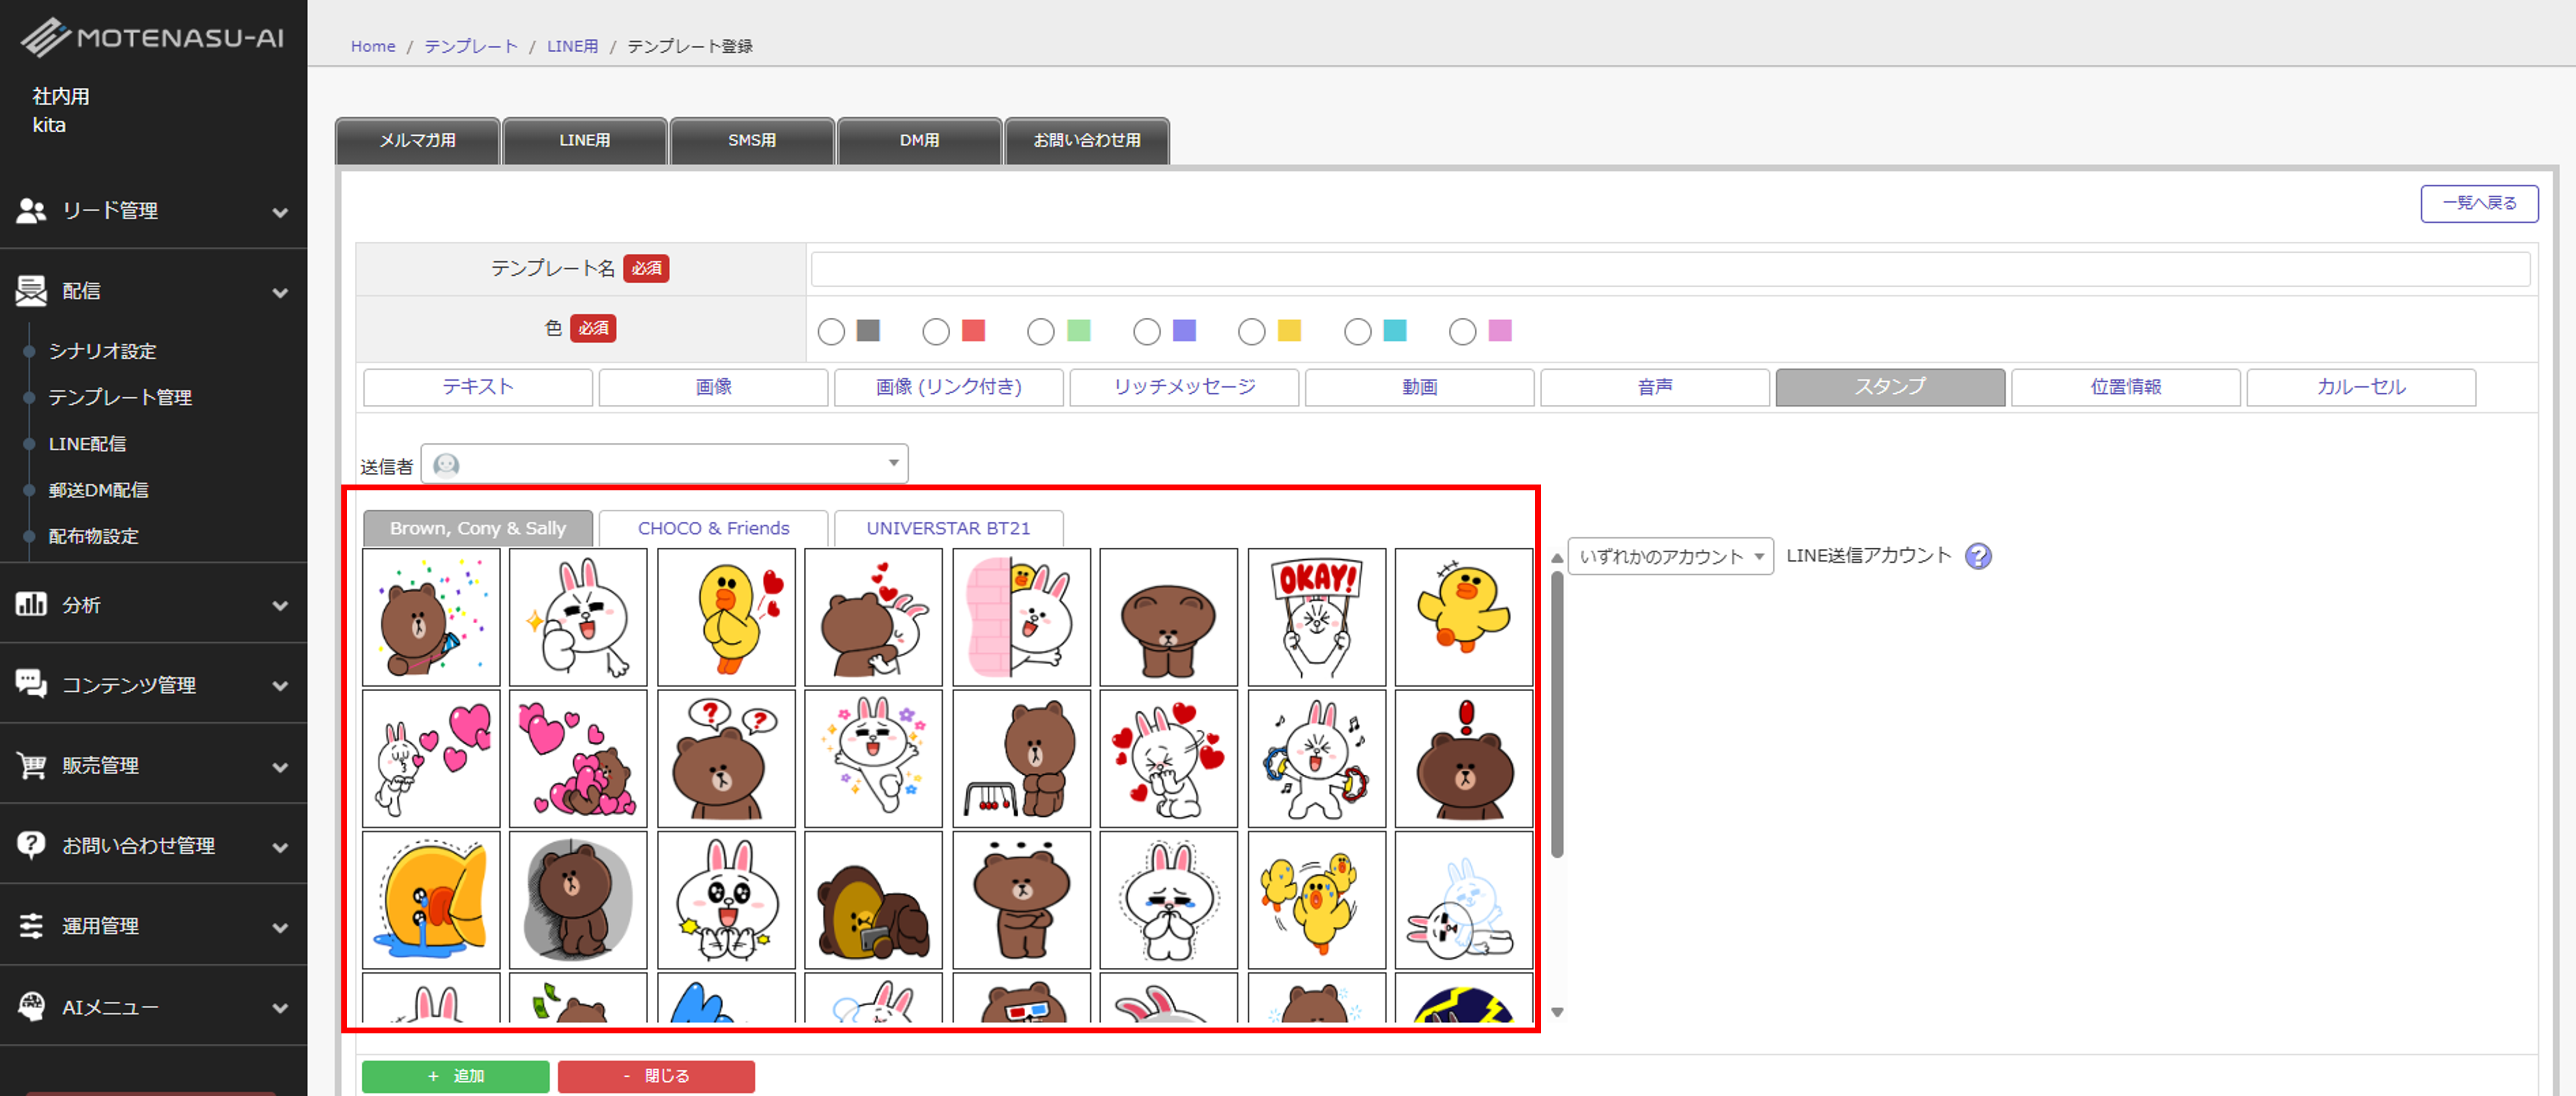Click the 販売管理 shopping cart icon
The height and width of the screenshot is (1096, 2576).
(x=31, y=765)
